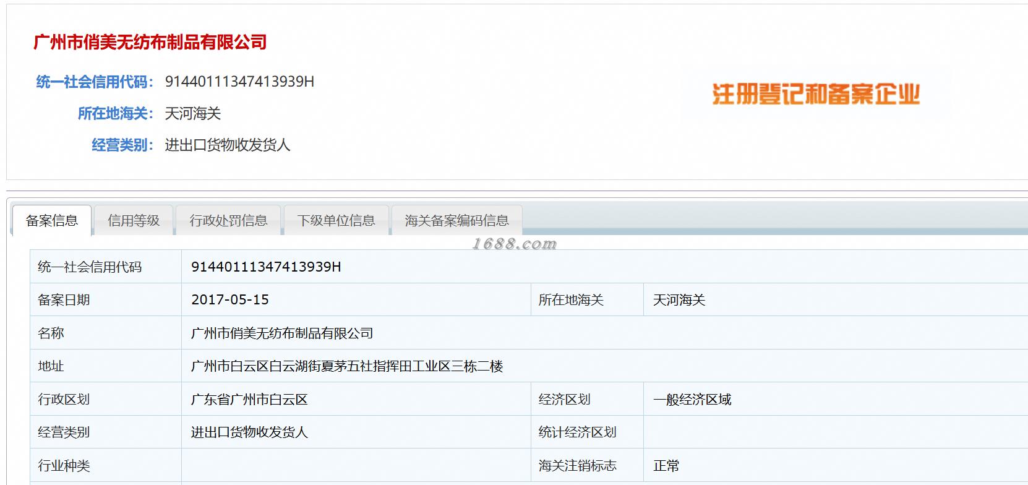Screen dimensions: 1028x485
Task: Click table cell 天河海关
Action: coord(679,300)
